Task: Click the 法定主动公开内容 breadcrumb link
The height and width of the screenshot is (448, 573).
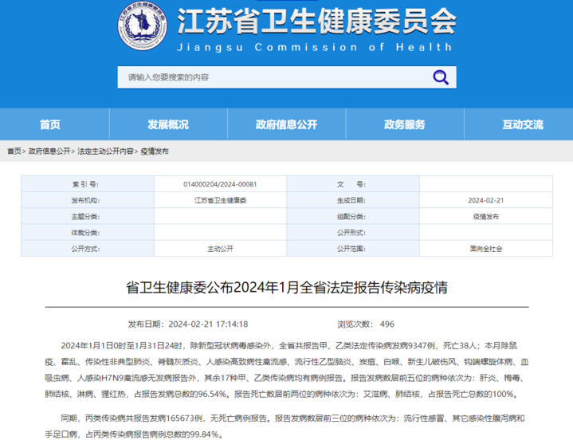Action: [105, 151]
